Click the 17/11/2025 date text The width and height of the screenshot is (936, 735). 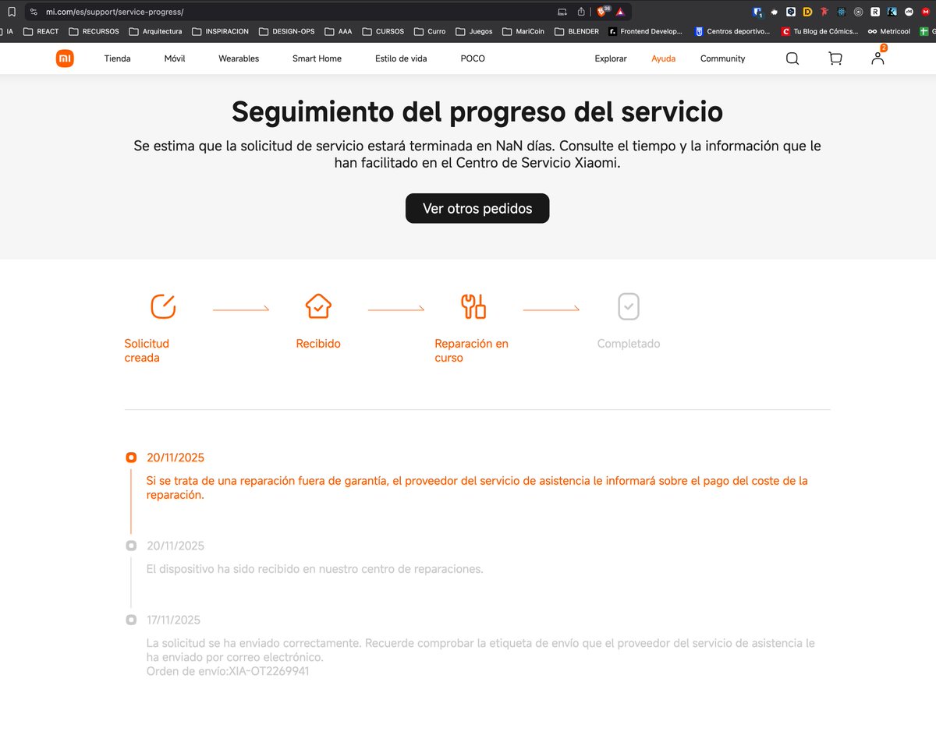[x=173, y=620]
